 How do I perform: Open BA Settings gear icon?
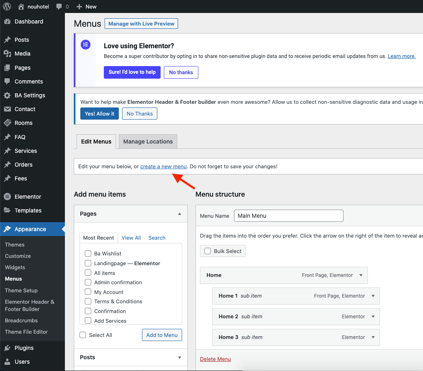tap(7, 95)
